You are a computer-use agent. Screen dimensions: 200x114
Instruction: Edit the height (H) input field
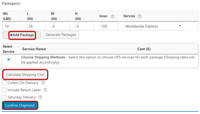click(84, 26)
